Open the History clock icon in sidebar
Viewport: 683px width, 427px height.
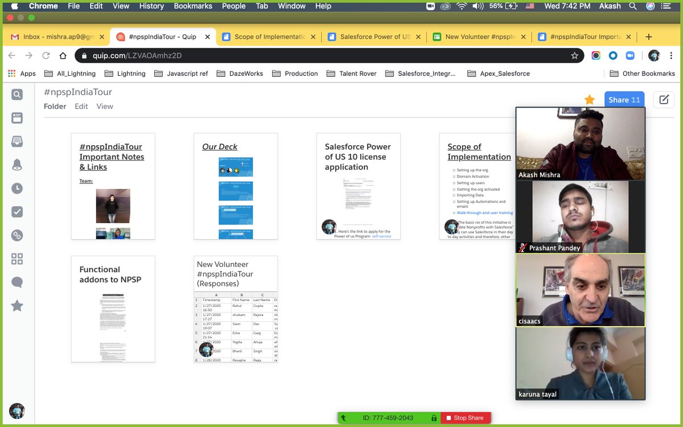17,188
